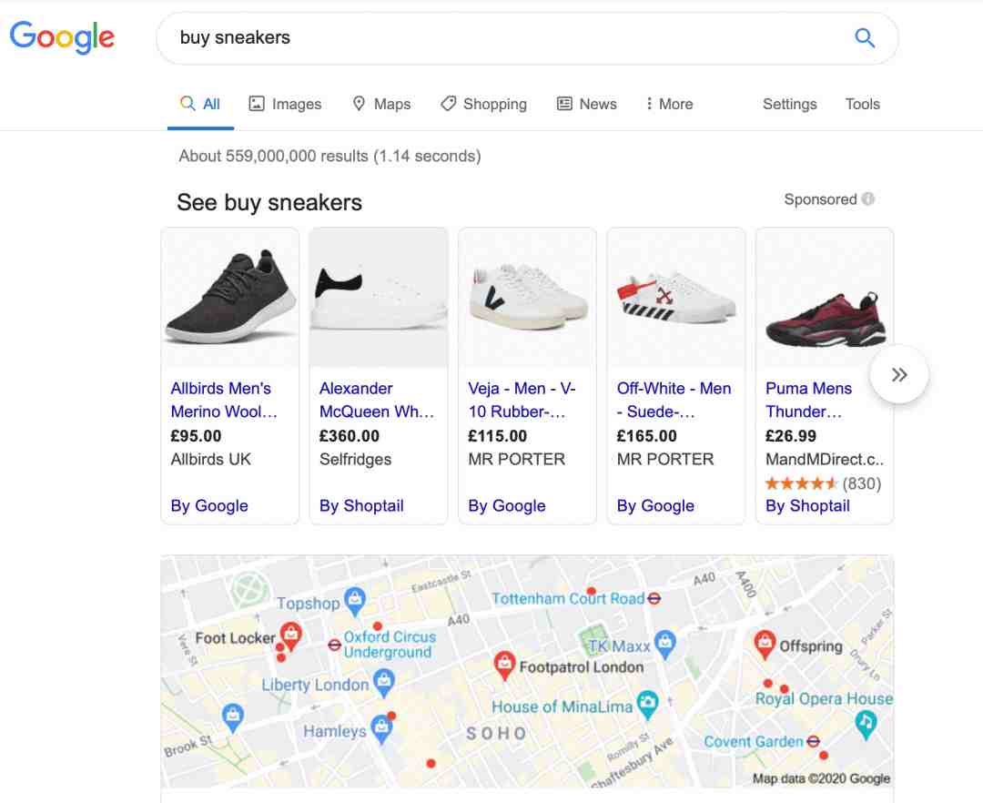Click the Topshop blue shopping pin
This screenshot has width=983, height=803.
(355, 601)
